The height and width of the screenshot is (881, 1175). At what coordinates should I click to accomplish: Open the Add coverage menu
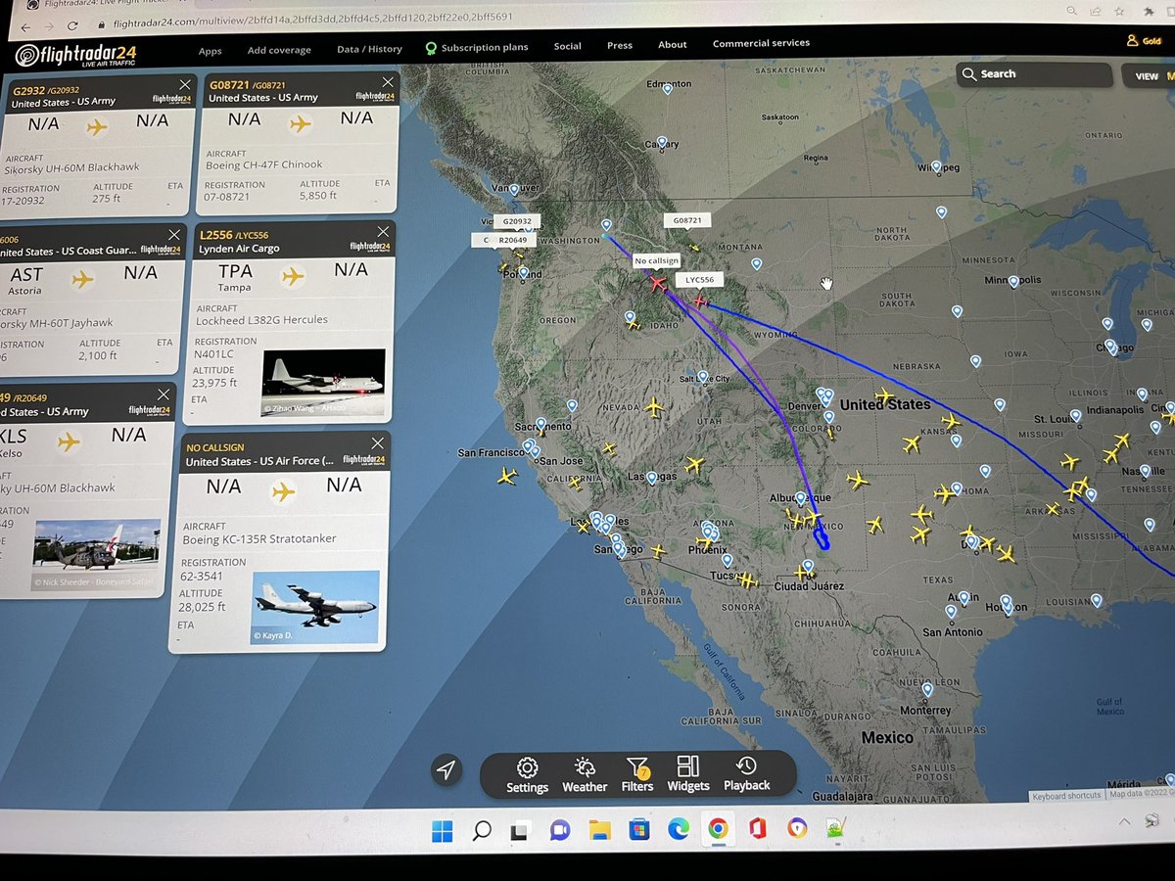pyautogui.click(x=279, y=50)
